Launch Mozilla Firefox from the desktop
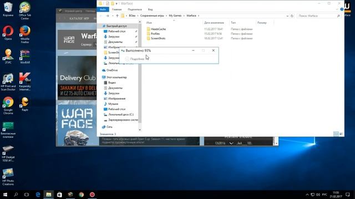This screenshot has height=199, width=355. coord(25,34)
